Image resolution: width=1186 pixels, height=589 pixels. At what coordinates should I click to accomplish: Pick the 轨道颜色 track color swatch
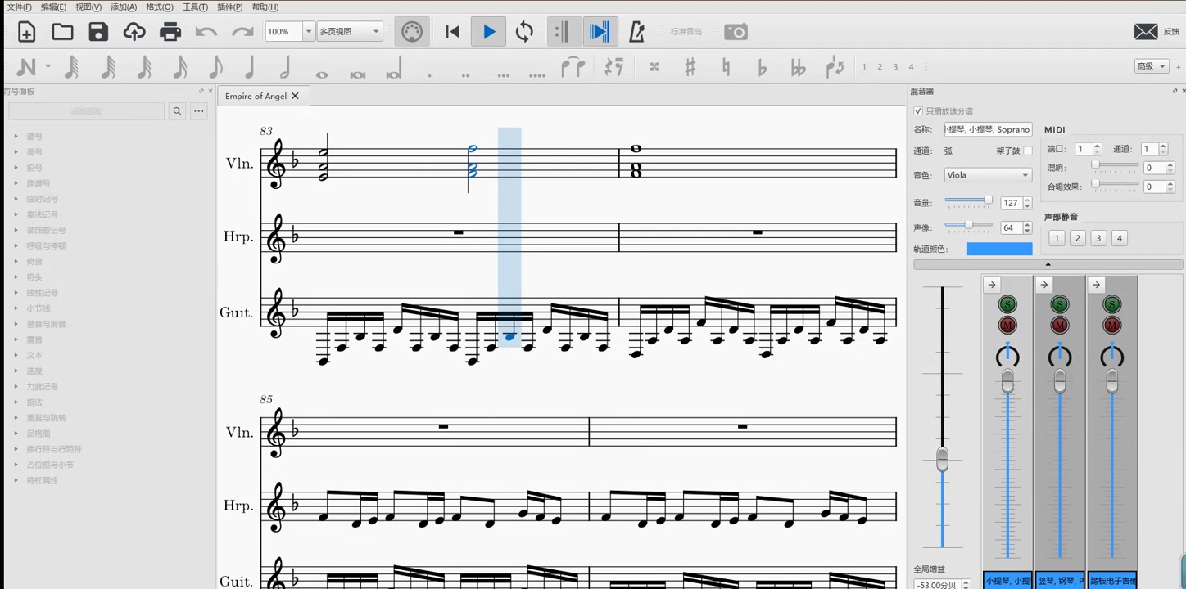point(999,249)
